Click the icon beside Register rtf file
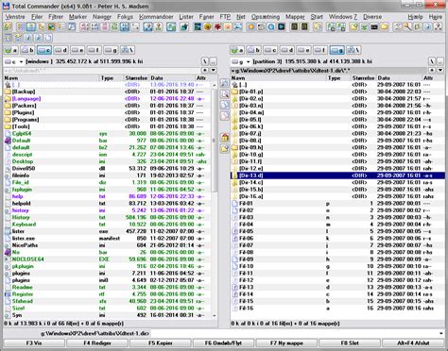Image resolution: width=448 pixels, height=351 pixels. coord(8,294)
